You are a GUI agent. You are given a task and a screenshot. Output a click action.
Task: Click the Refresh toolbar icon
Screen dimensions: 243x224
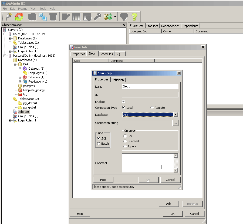19,16
